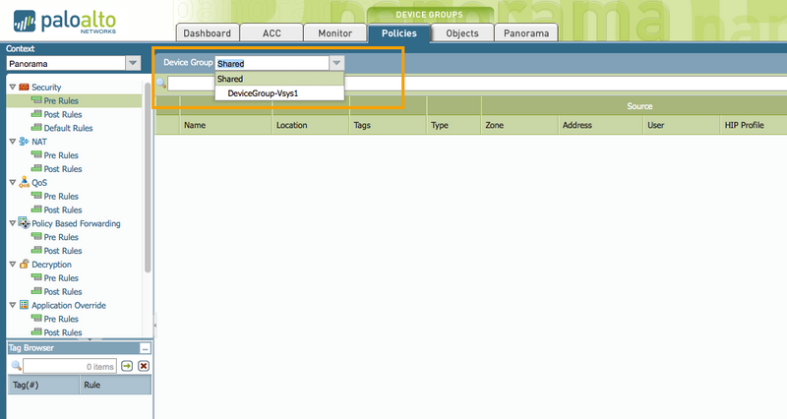Select Security Pre Rules
The height and width of the screenshot is (419, 787).
(61, 101)
